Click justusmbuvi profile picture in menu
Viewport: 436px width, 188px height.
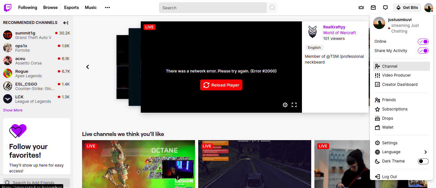(x=379, y=23)
